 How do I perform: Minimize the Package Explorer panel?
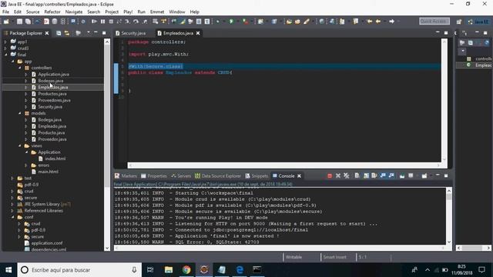coord(96,32)
